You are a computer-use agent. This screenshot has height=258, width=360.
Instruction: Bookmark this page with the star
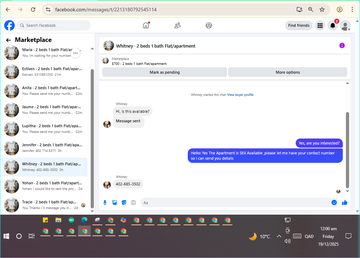pyautogui.click(x=322, y=10)
